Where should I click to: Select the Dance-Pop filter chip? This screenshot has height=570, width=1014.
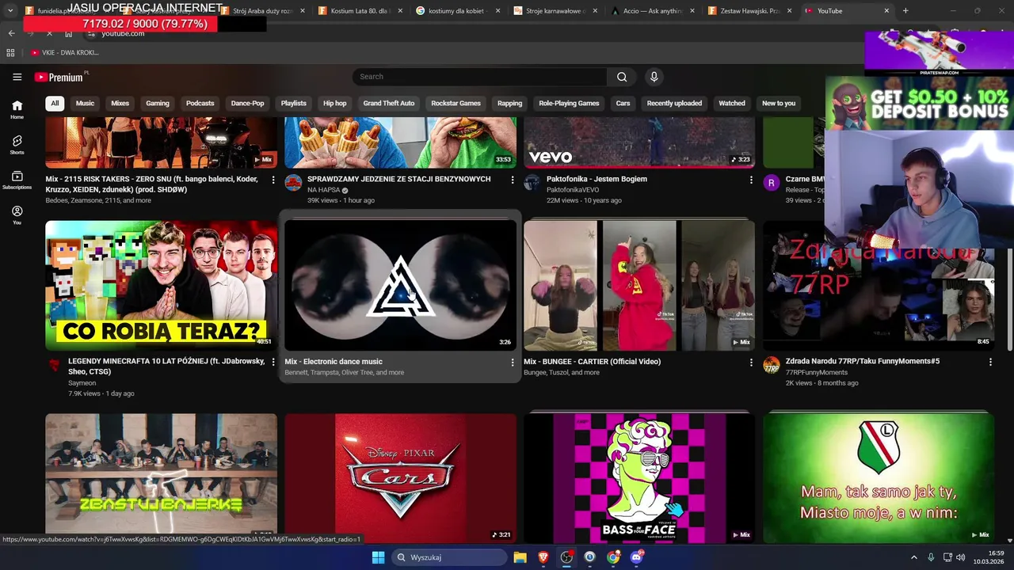tap(247, 103)
